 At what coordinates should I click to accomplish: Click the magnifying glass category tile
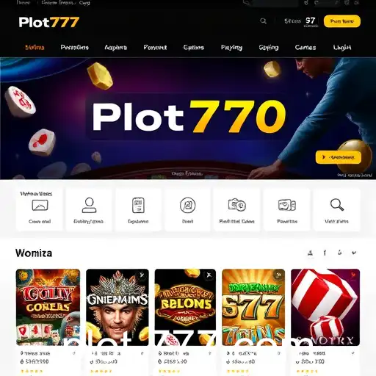[x=337, y=209]
